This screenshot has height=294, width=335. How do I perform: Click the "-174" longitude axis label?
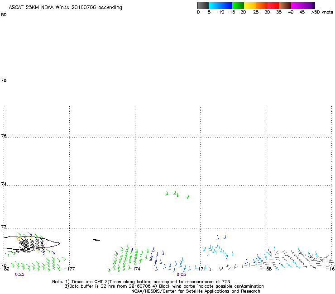pos(135,269)
